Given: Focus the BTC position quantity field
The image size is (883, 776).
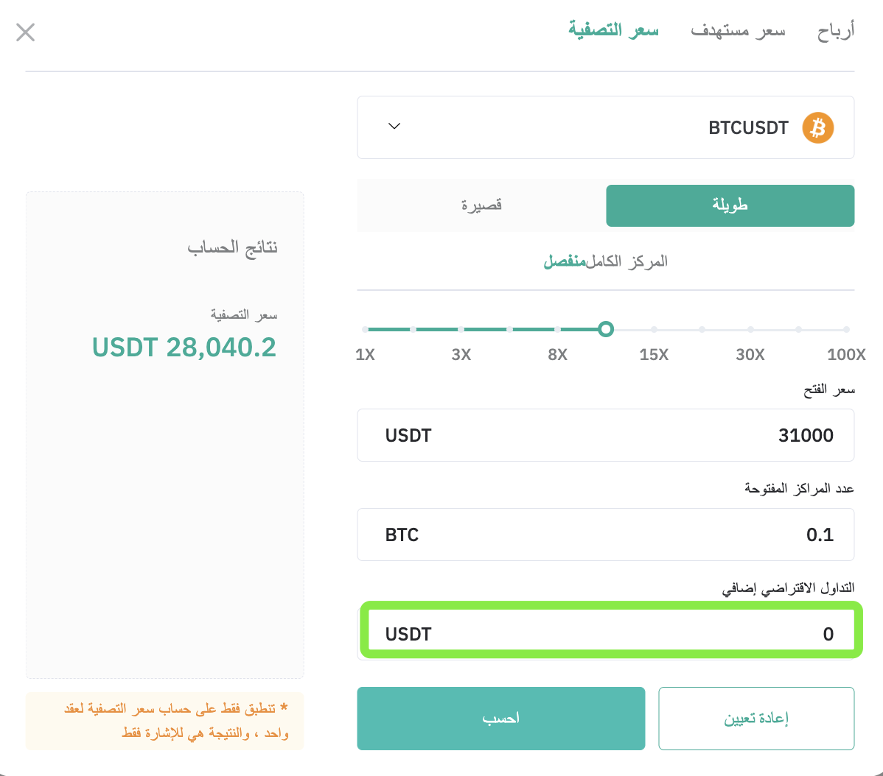Looking at the screenshot, I should (x=605, y=535).
